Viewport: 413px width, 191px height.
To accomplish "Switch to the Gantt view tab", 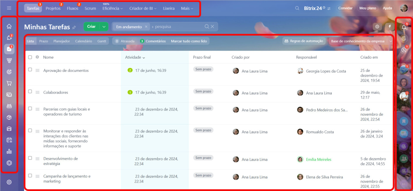I will tap(102, 41).
